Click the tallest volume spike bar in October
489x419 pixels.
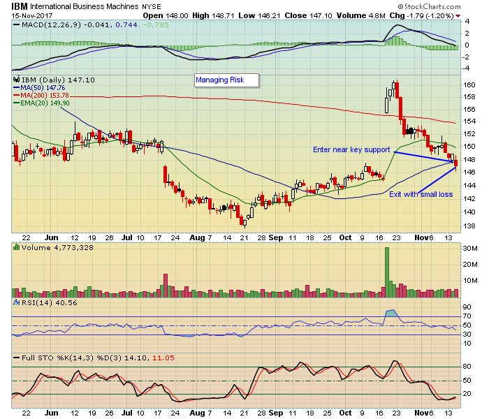387,272
